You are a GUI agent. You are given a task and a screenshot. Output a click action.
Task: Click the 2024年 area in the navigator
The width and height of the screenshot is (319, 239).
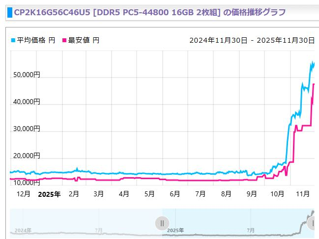point(23,230)
